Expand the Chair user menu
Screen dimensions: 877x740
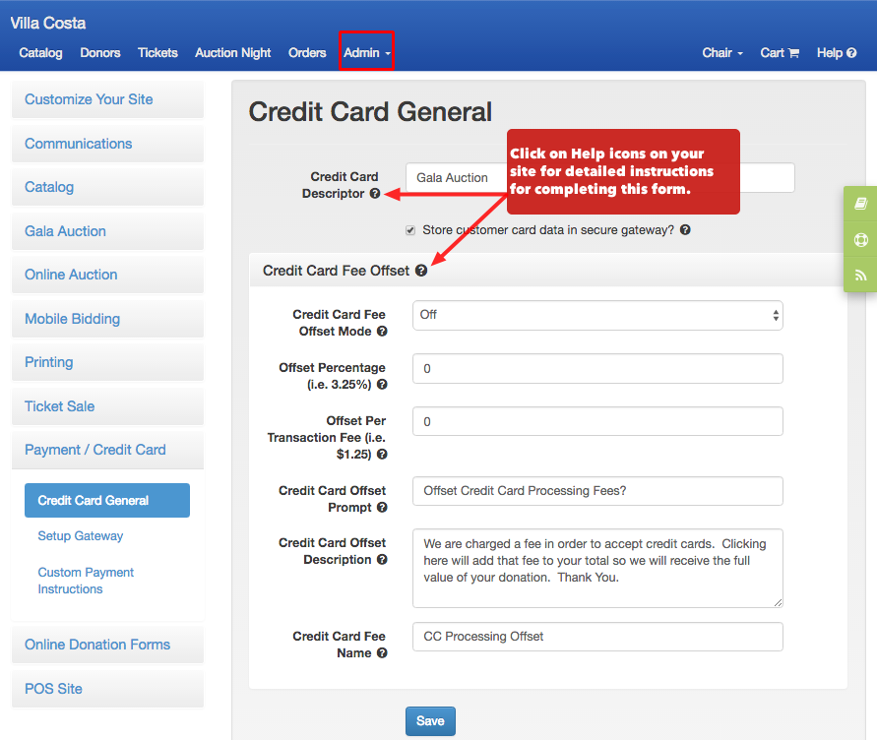point(722,52)
